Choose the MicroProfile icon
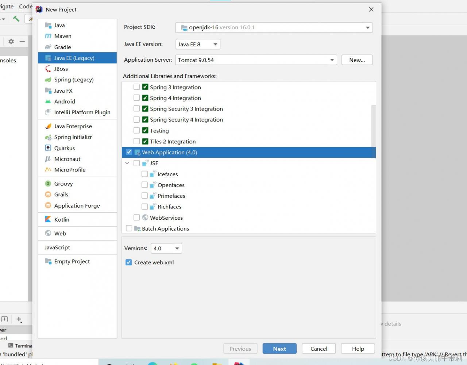Image resolution: width=467 pixels, height=365 pixels. coord(48,170)
